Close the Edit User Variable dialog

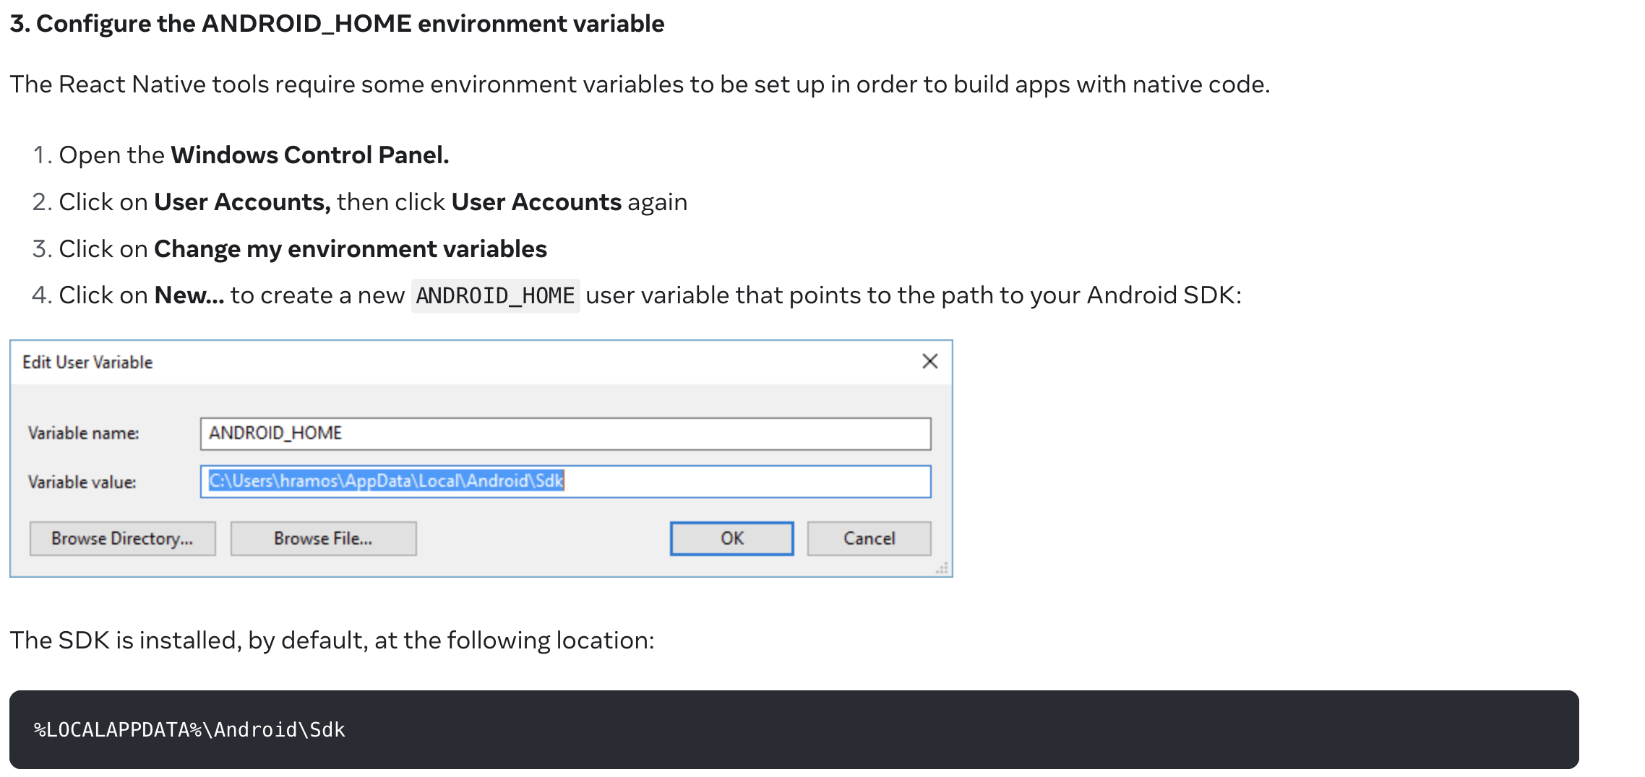tap(930, 361)
